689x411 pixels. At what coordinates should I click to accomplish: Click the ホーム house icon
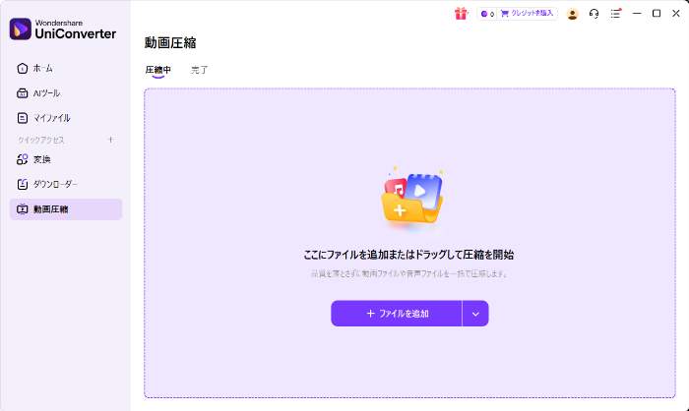click(22, 69)
